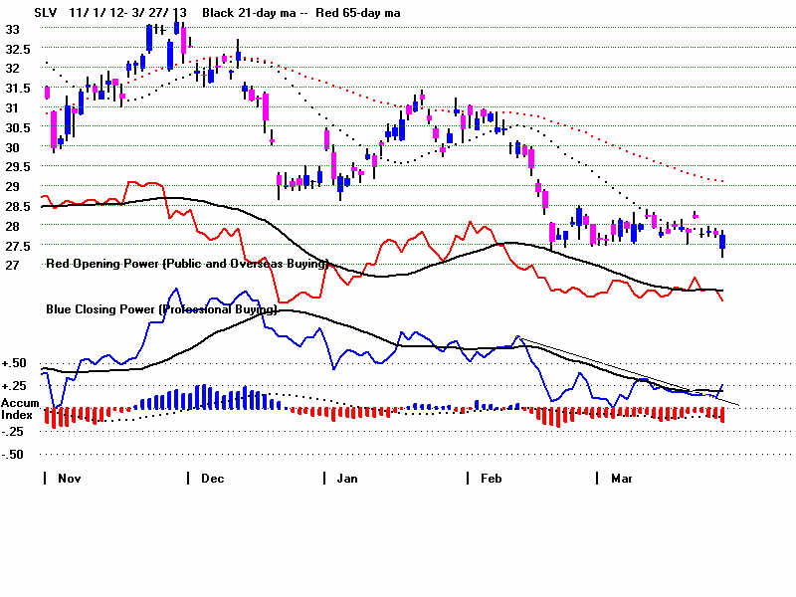Click the 28.5 price axis label
The height and width of the screenshot is (597, 796).
point(18,206)
